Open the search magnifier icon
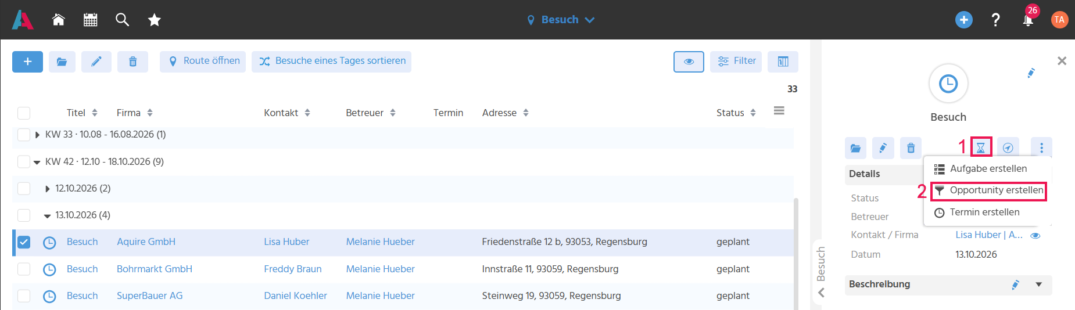The image size is (1075, 310). 122,20
